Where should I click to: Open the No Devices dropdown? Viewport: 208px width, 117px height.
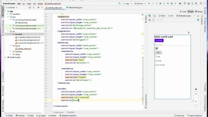click(140, 4)
